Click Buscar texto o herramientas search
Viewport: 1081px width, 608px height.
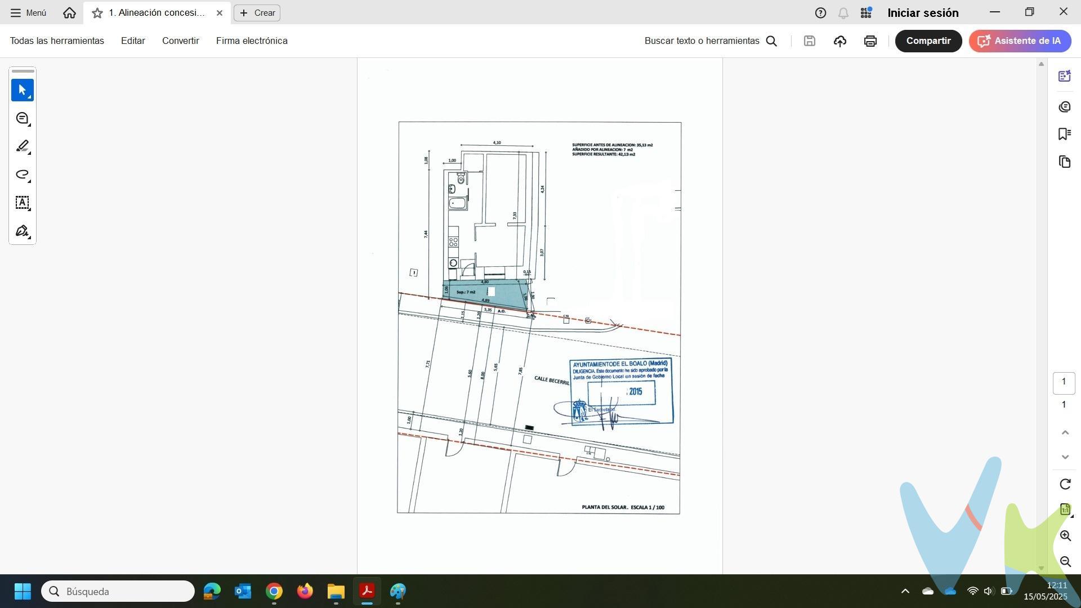[711, 41]
